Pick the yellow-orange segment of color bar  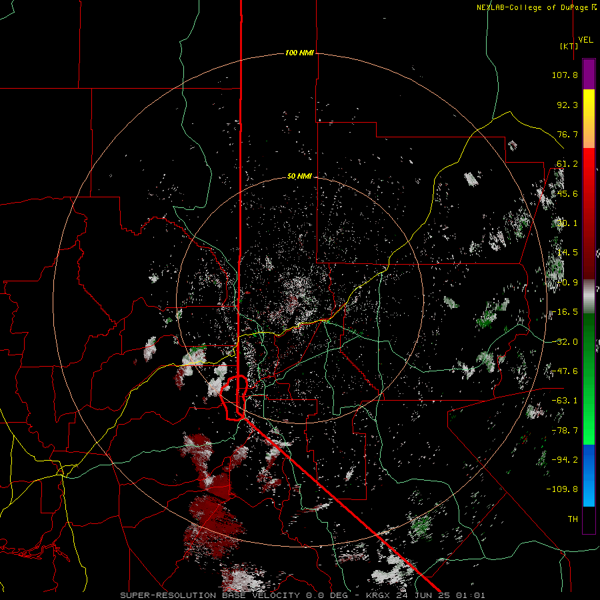(589, 119)
